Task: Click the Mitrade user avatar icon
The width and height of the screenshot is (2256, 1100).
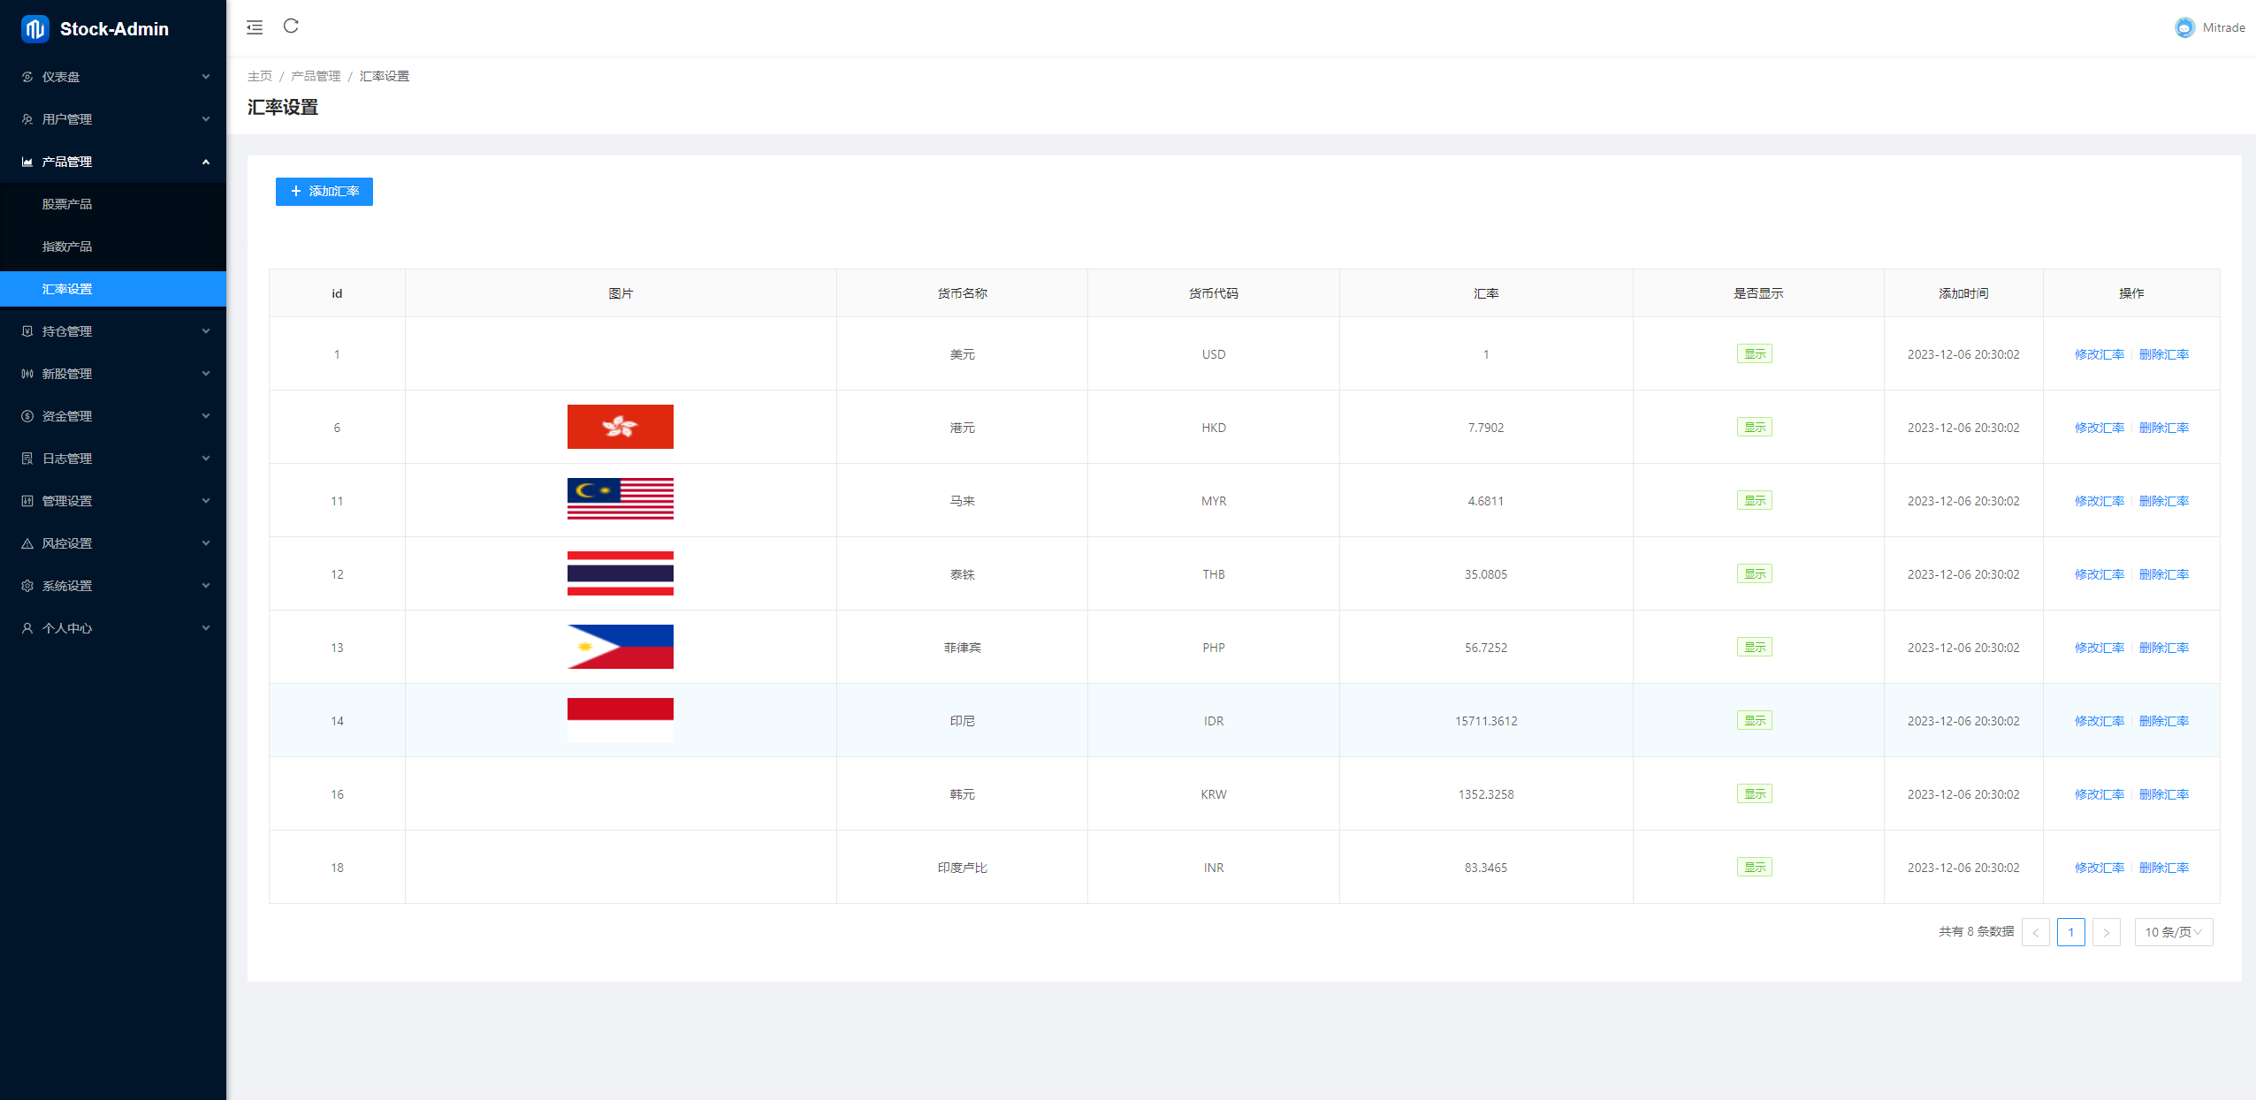Action: pos(2184,27)
